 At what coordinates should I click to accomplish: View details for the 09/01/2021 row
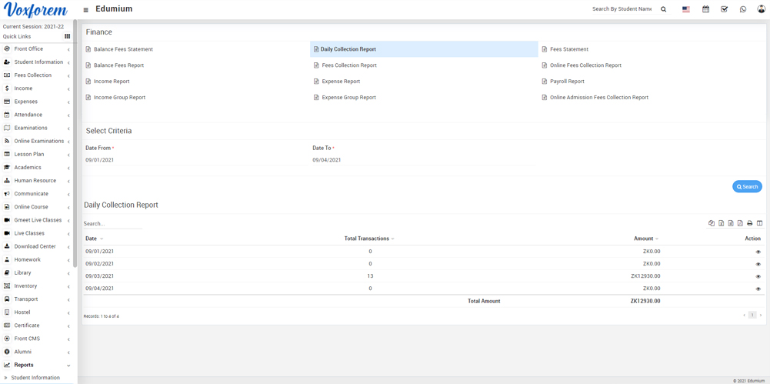click(x=758, y=252)
